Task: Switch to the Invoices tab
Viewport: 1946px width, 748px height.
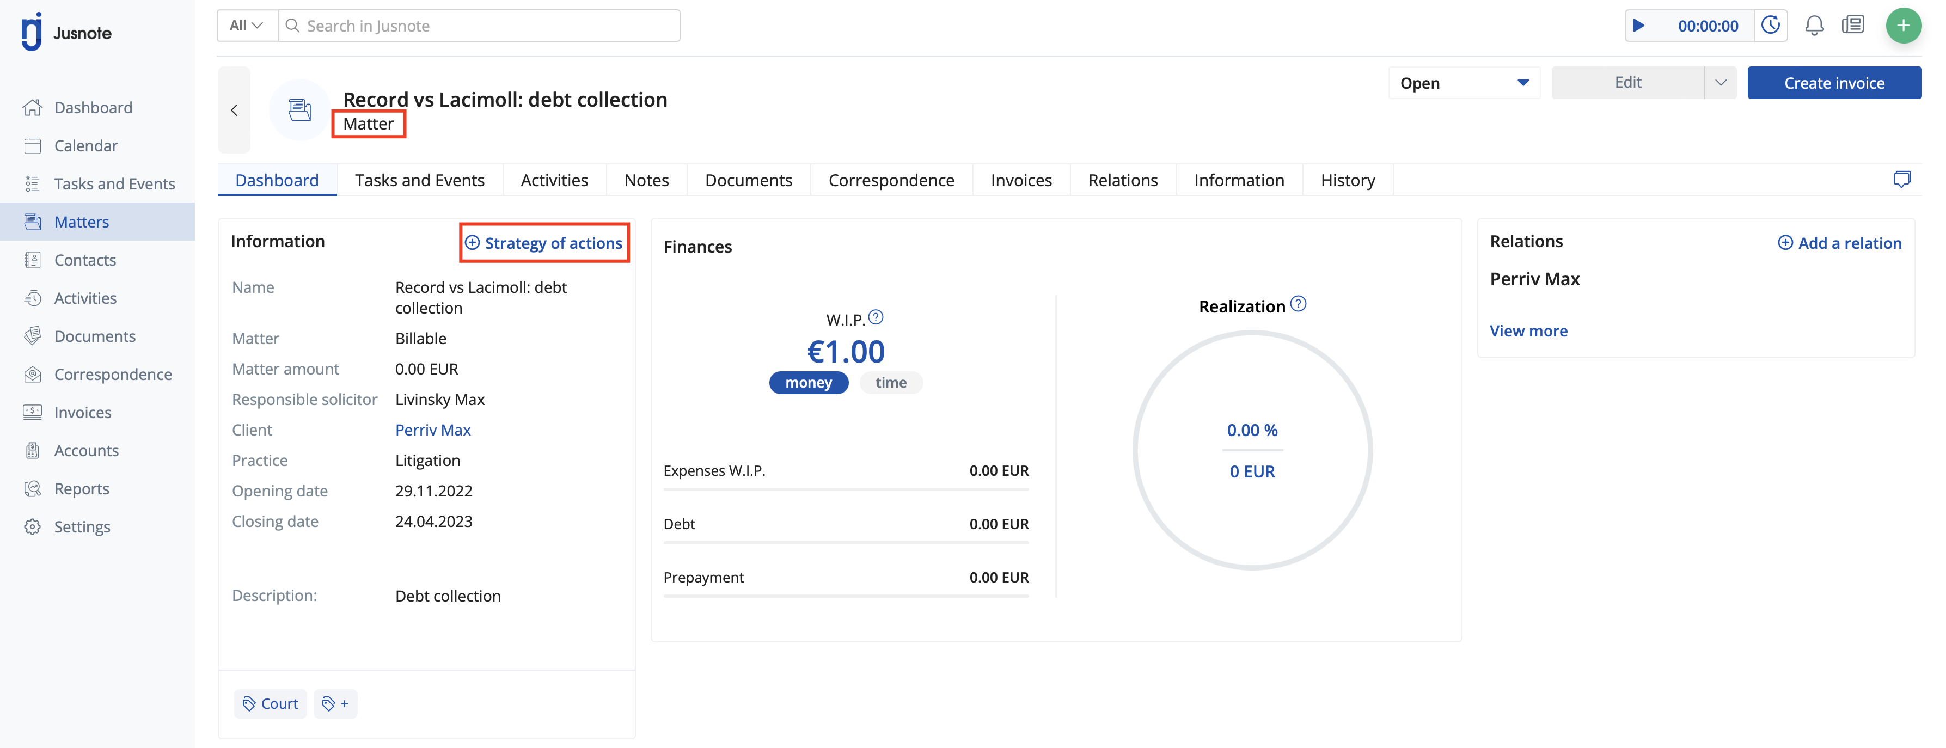Action: 1021,180
